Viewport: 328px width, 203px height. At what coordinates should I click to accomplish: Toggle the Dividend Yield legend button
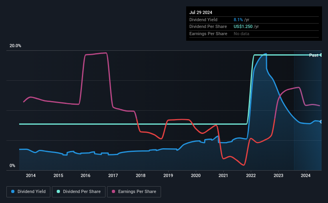(28, 192)
